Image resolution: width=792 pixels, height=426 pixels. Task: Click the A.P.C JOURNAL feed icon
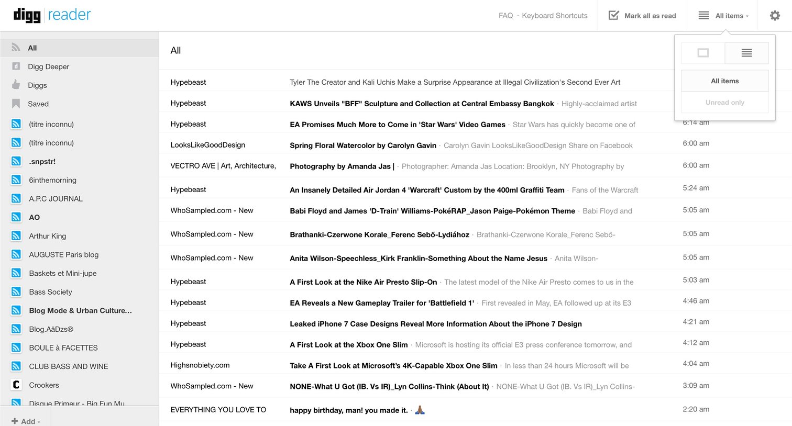[16, 199]
